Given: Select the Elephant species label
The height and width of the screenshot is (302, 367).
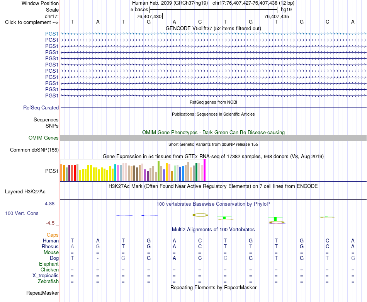Looking at the screenshot, I should (49, 264).
